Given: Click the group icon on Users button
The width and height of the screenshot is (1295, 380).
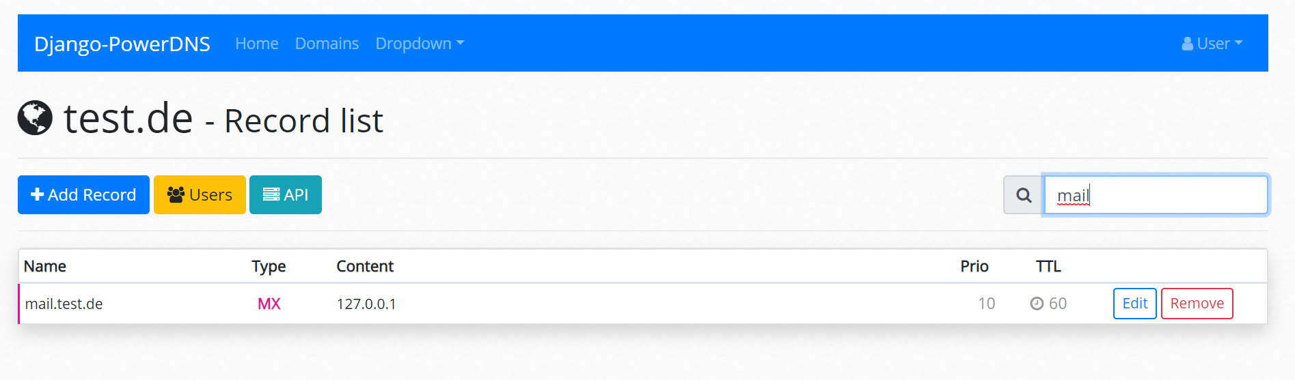Looking at the screenshot, I should pyautogui.click(x=176, y=194).
